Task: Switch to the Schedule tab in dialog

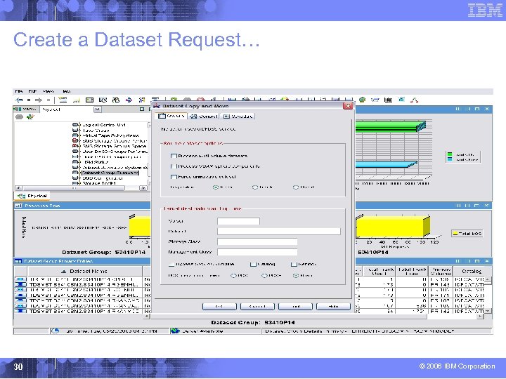Action: [x=238, y=116]
